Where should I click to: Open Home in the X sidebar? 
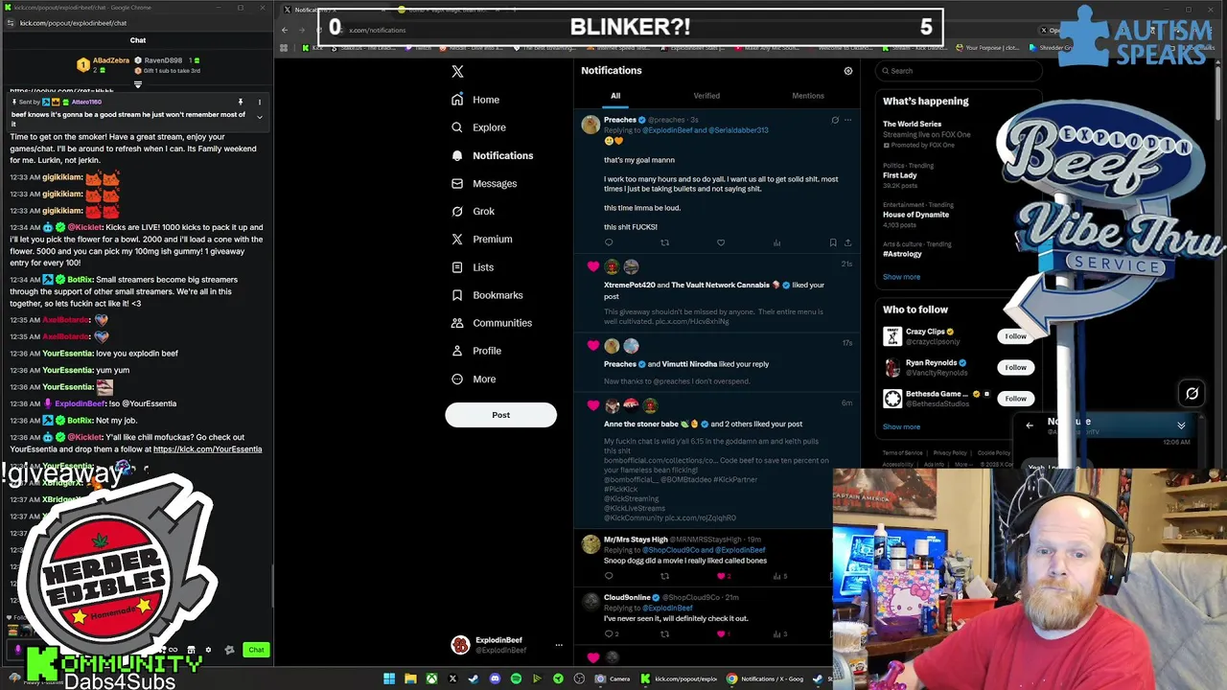475,100
